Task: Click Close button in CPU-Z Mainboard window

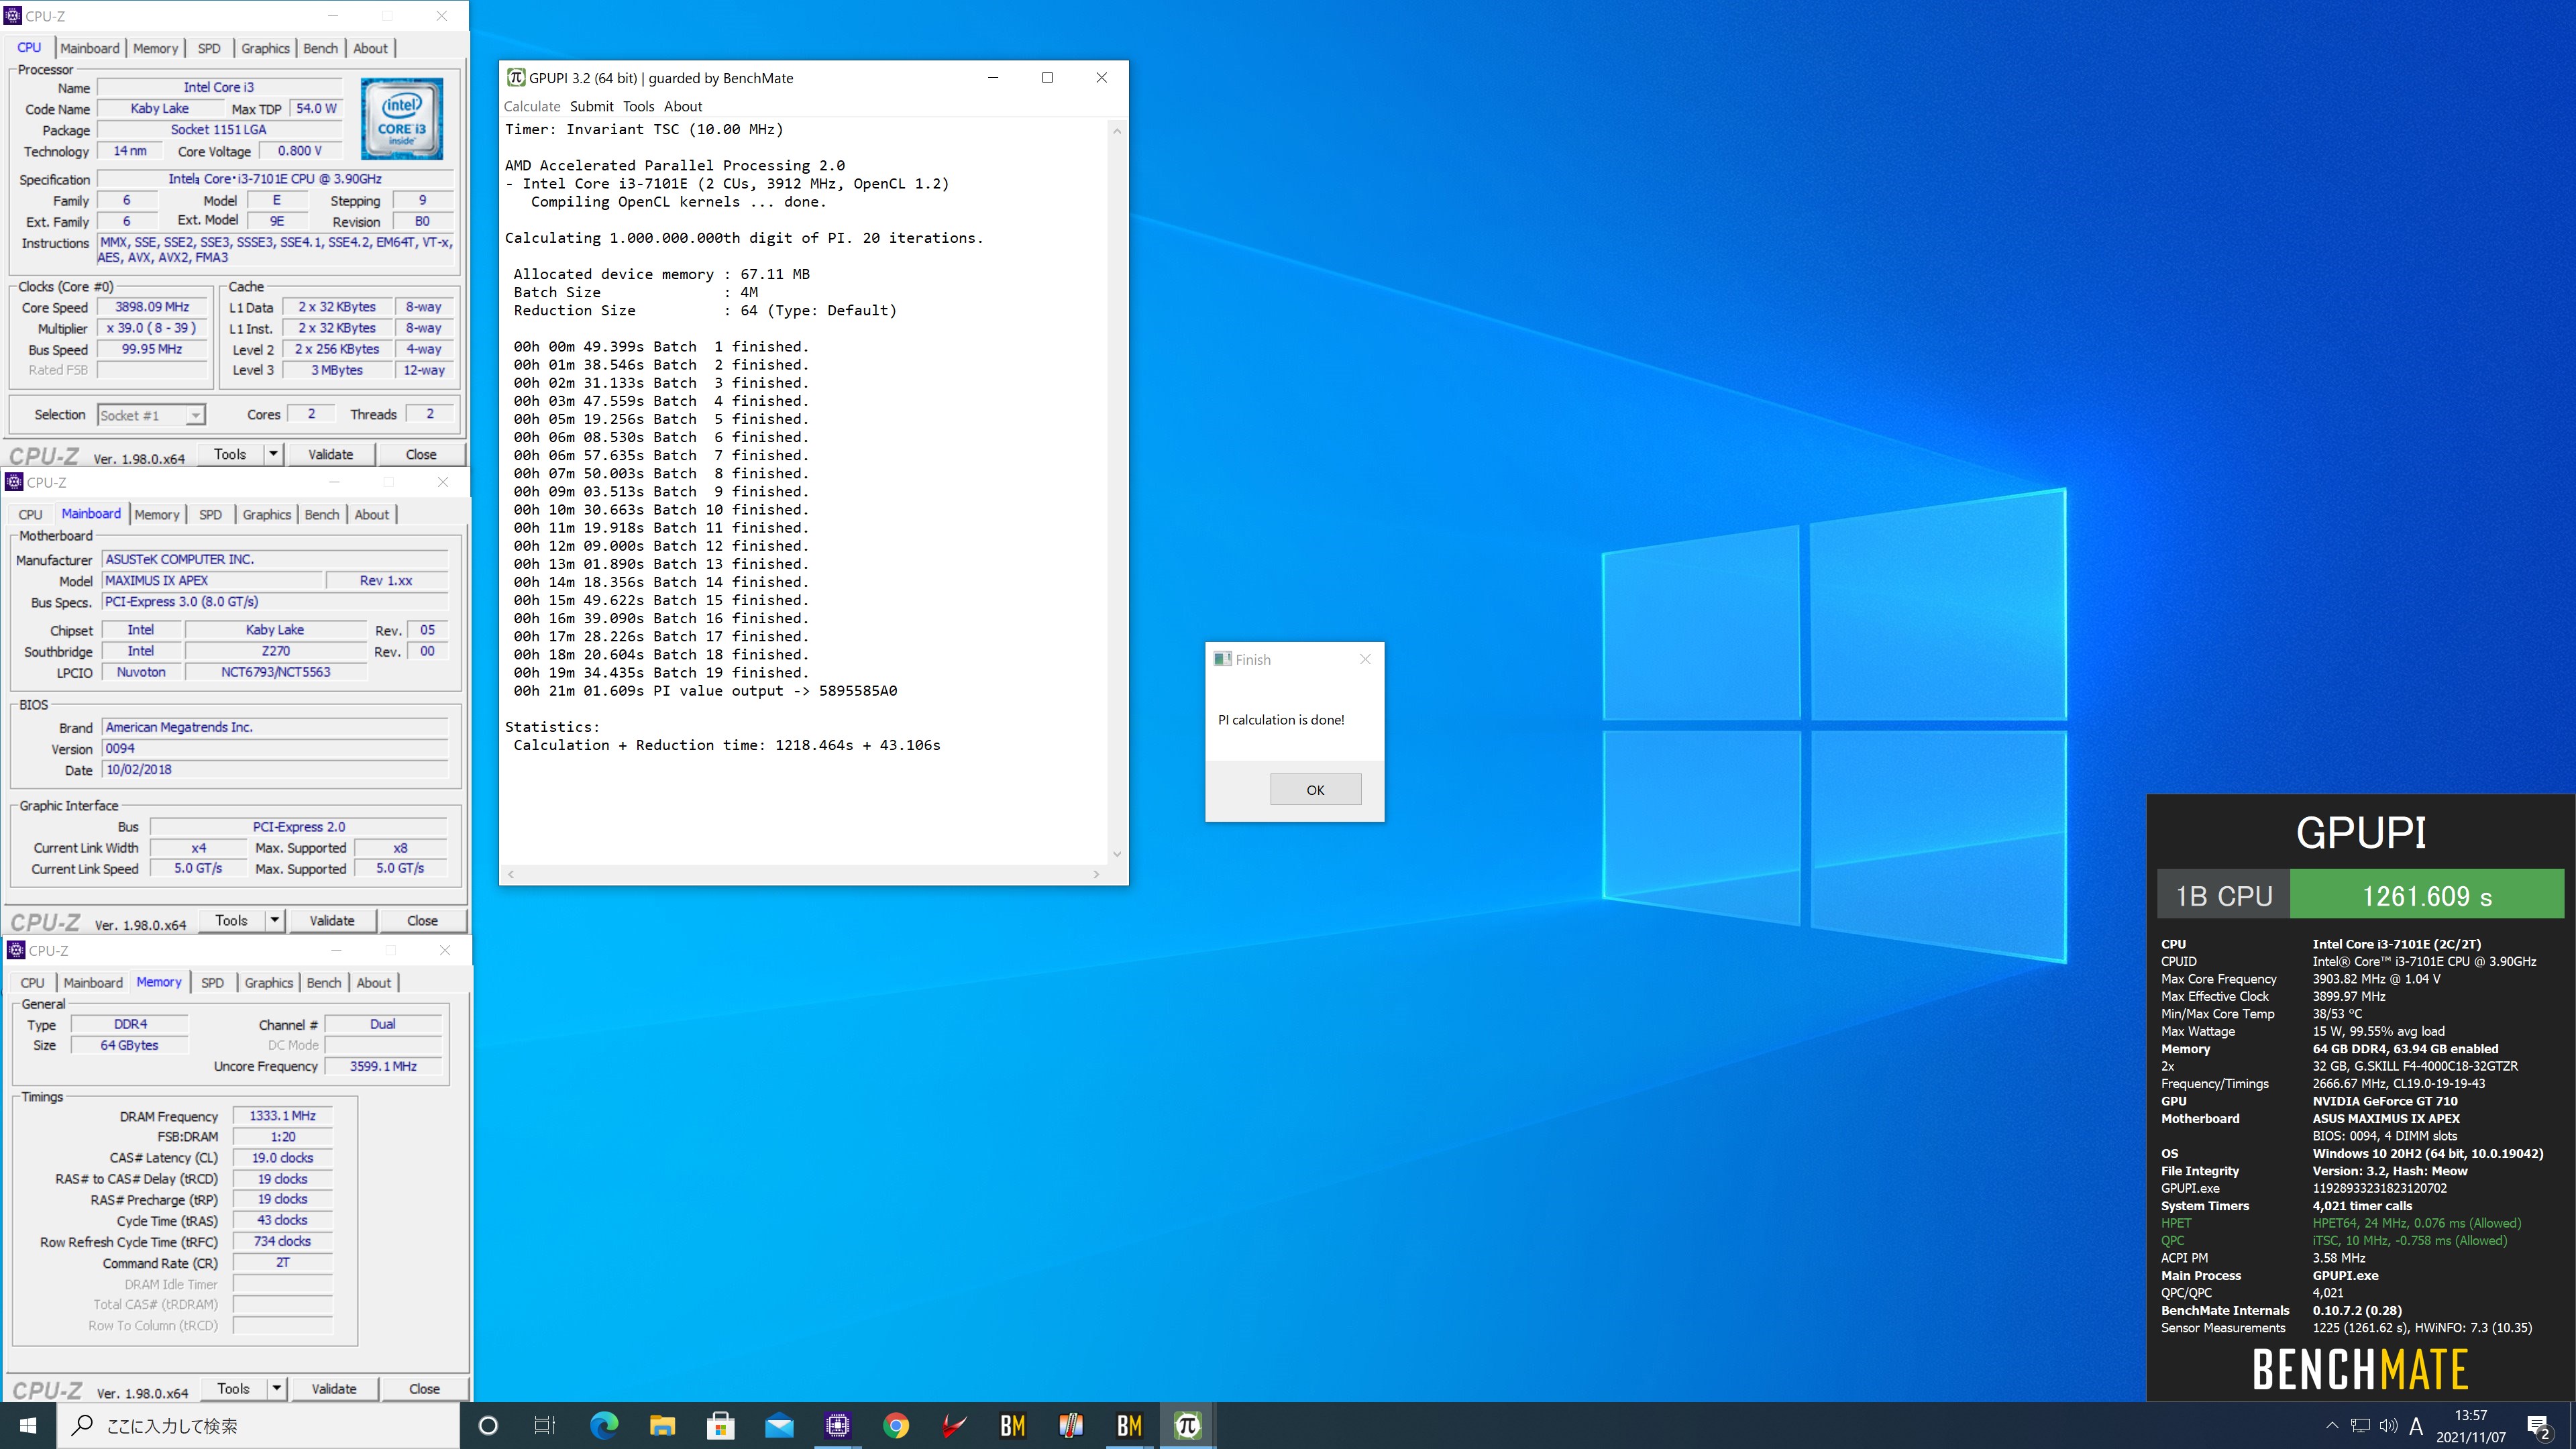Action: (422, 920)
